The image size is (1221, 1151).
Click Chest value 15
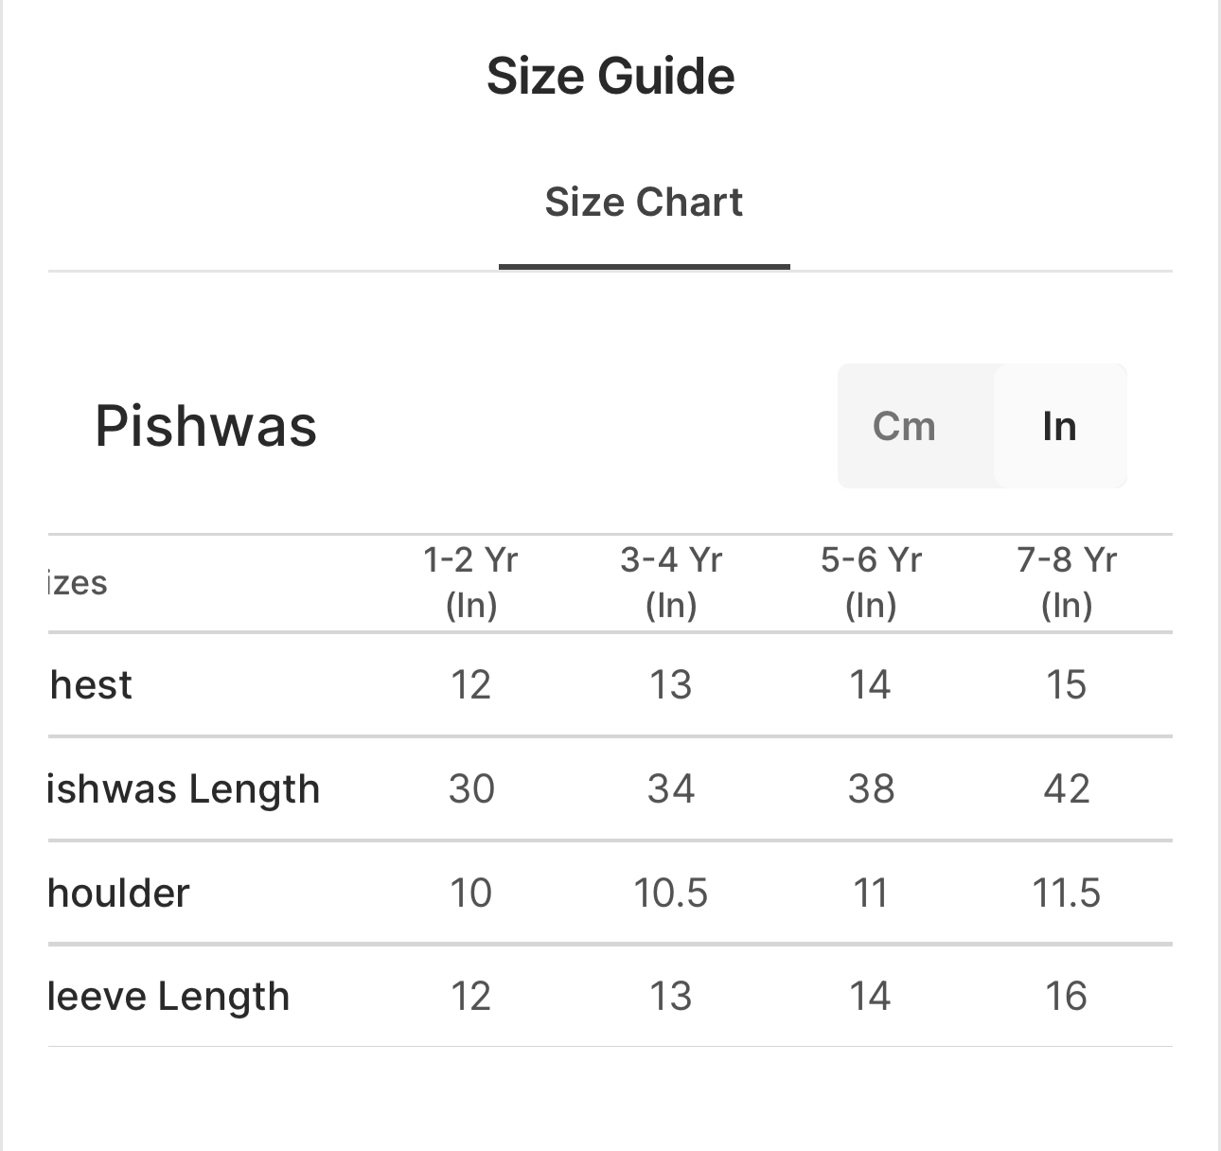1067,685
